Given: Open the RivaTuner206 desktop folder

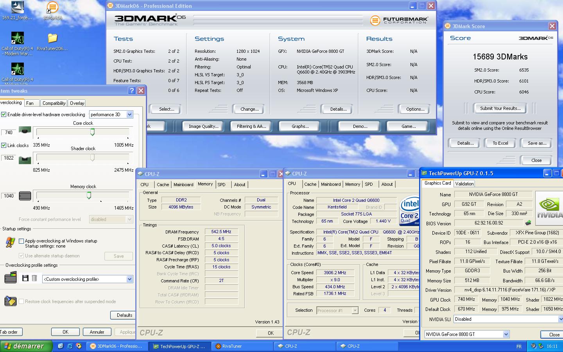Looking at the screenshot, I should coord(52,38).
